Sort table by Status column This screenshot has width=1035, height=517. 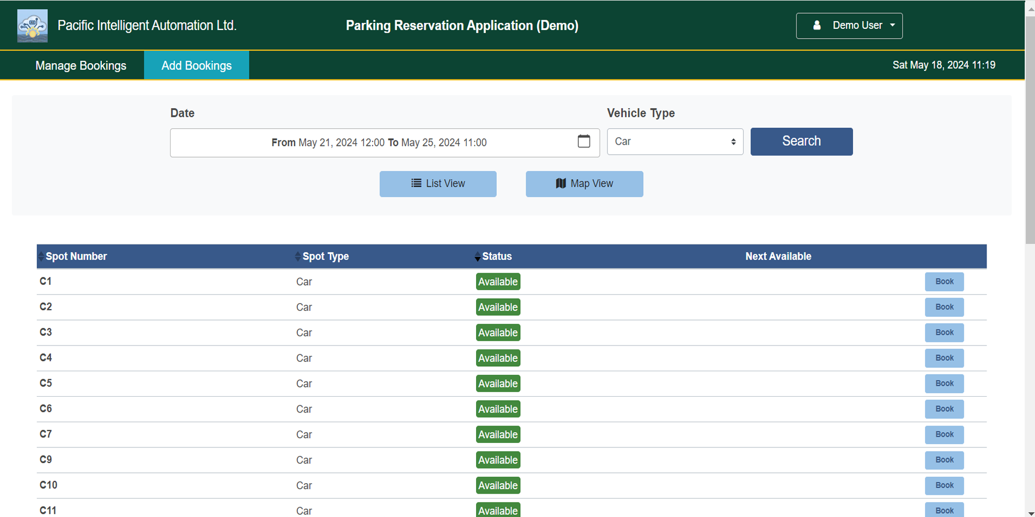[x=493, y=256]
